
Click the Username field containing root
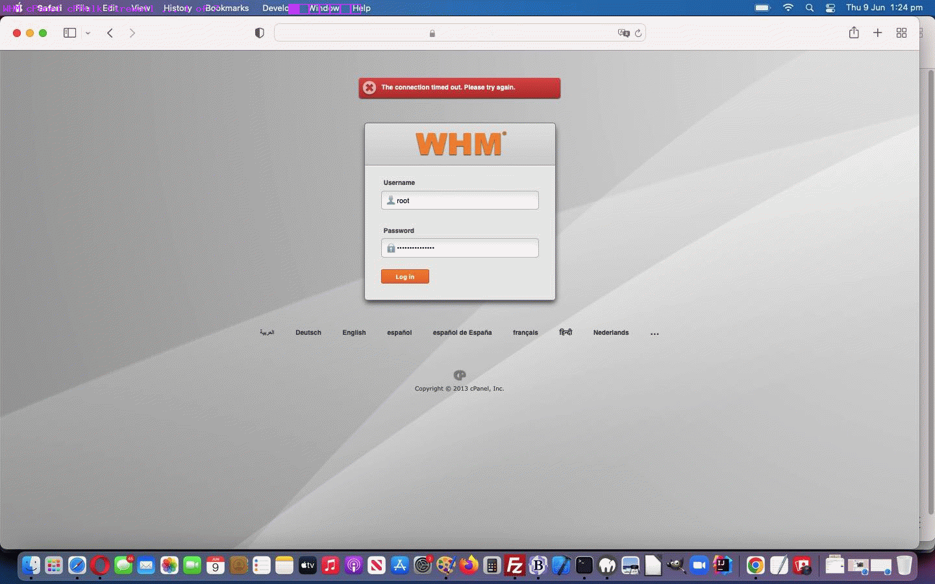click(460, 200)
